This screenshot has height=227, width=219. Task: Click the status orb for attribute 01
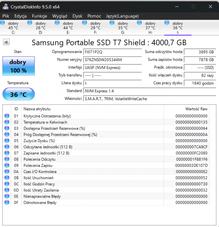tap(7, 116)
